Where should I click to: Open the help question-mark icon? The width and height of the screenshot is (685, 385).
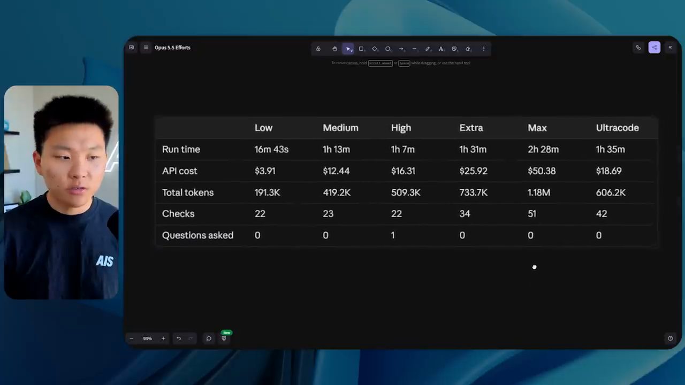tap(670, 338)
